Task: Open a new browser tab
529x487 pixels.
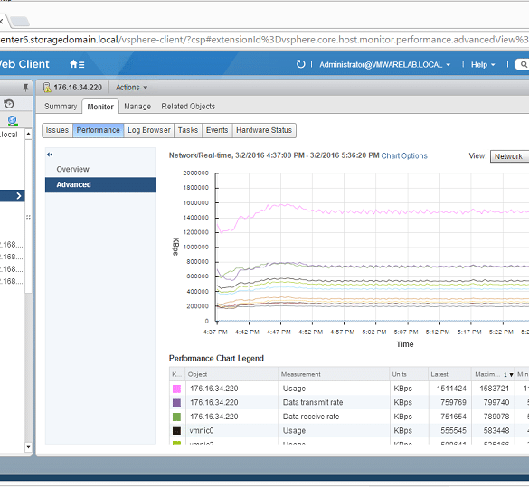Action: (20, 21)
